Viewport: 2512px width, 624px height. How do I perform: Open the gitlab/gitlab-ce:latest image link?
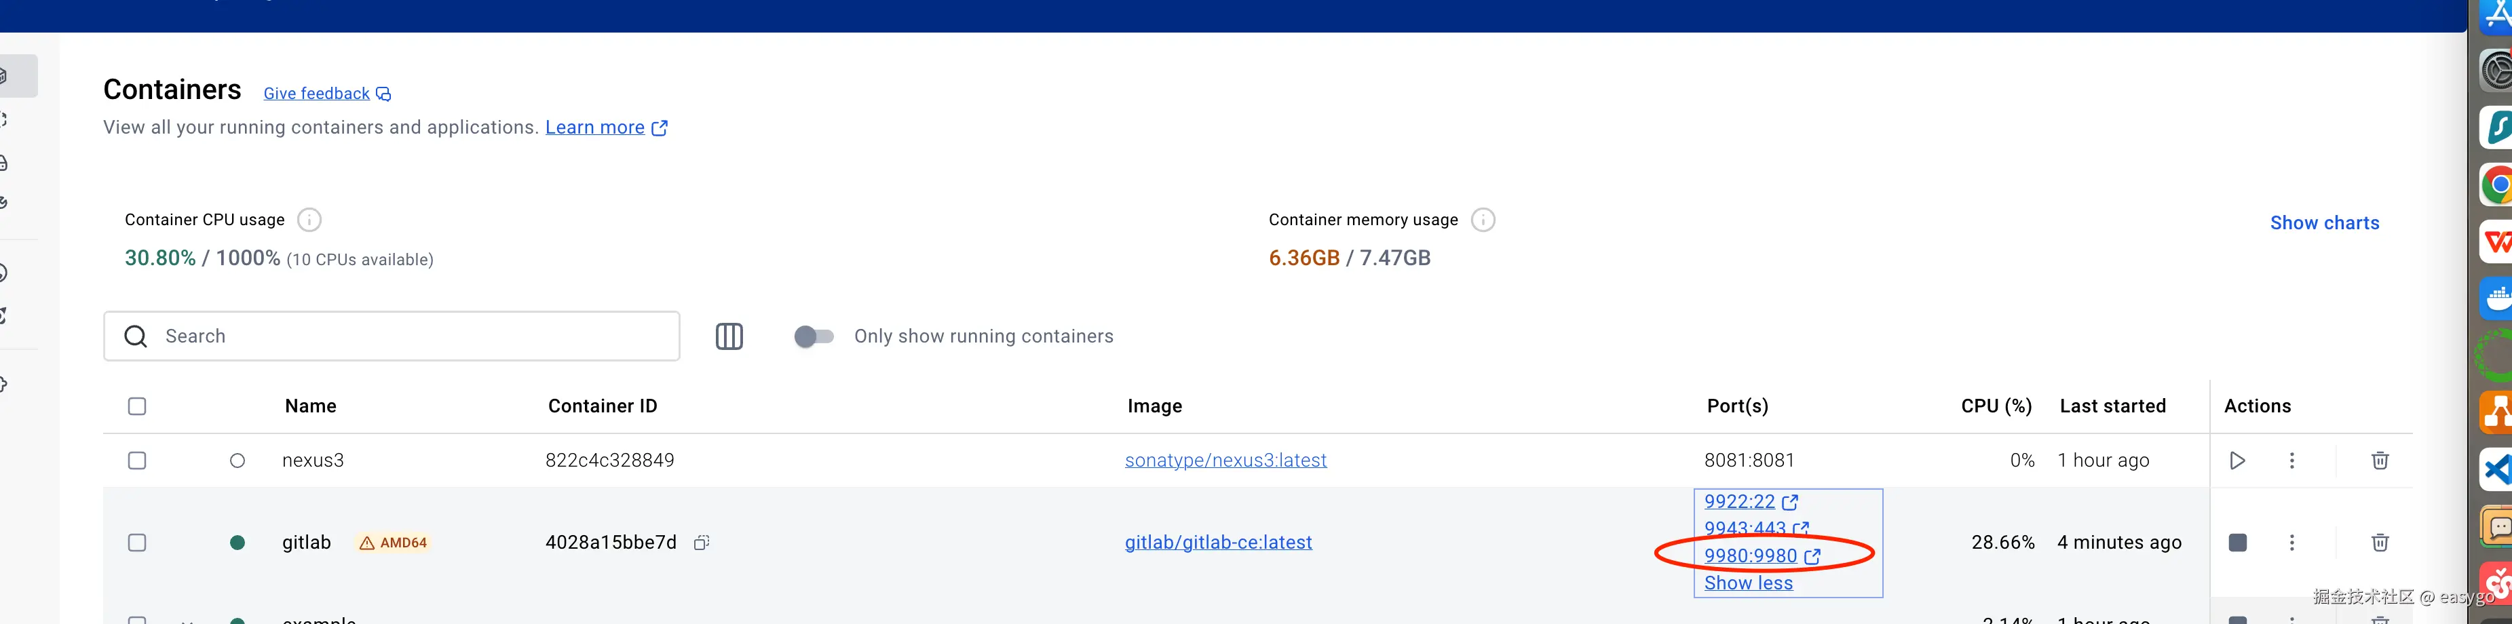click(x=1218, y=542)
